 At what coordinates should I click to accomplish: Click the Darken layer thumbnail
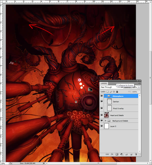[x=109, y=101]
